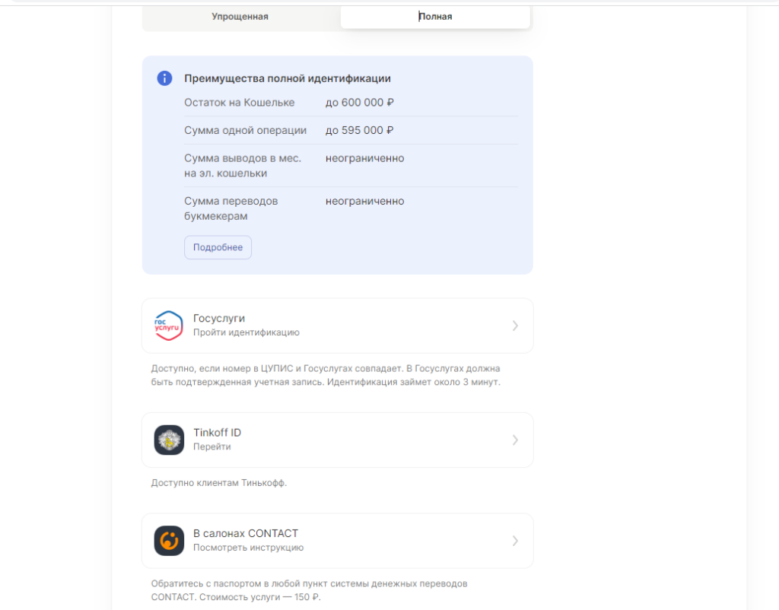Expand В салонах CONTACT chevron arrow
This screenshot has width=779, height=610.
point(515,541)
